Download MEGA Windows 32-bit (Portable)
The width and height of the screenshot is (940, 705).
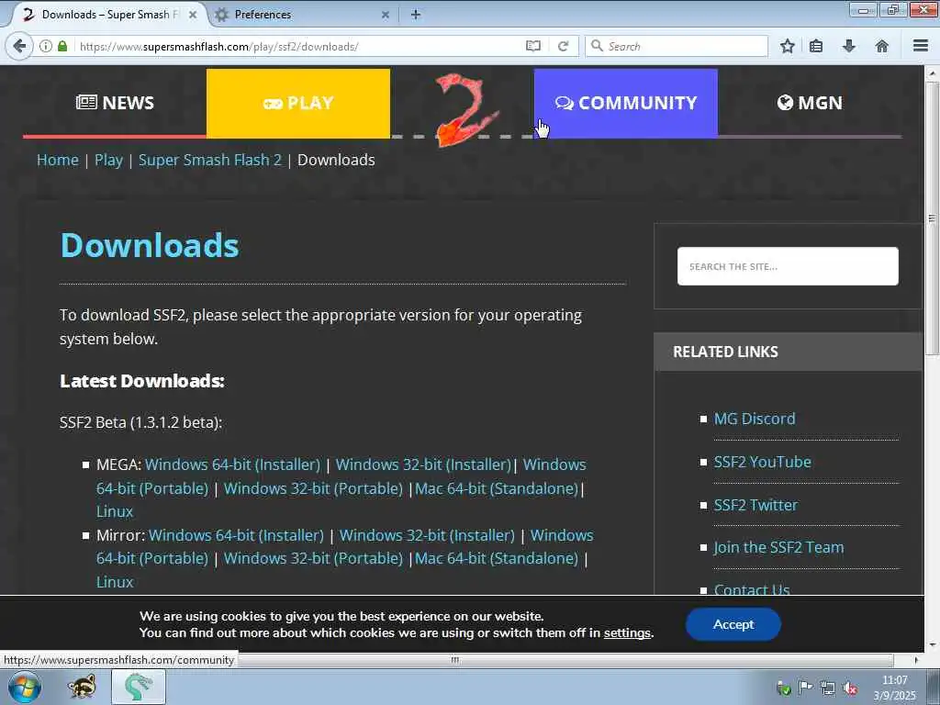pos(313,488)
